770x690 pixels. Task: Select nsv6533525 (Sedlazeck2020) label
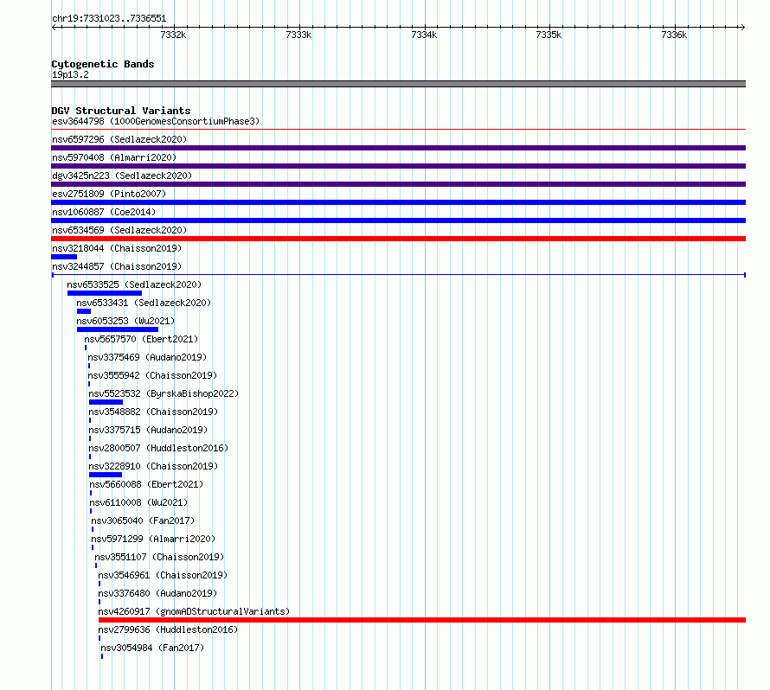134,284
